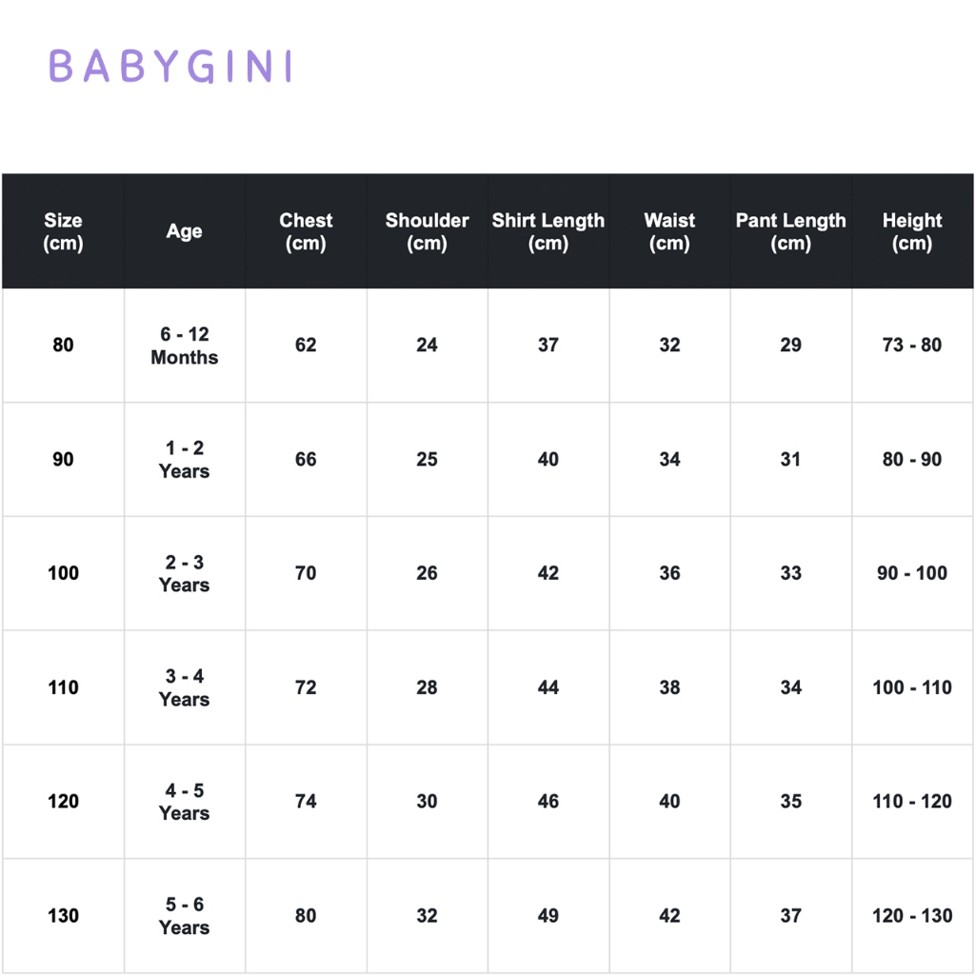975x975 pixels.
Task: Select pant length value 29 cell
Action: (791, 345)
